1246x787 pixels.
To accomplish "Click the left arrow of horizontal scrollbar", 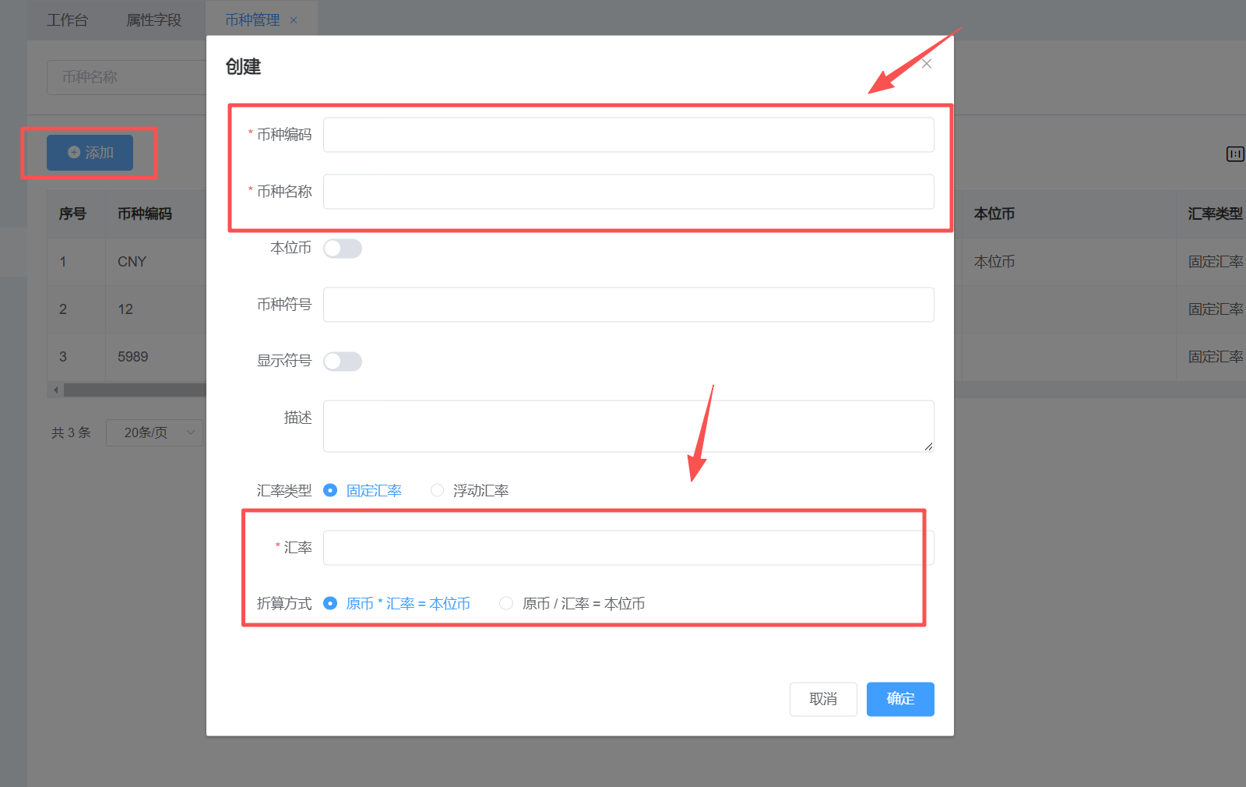I will (x=55, y=390).
